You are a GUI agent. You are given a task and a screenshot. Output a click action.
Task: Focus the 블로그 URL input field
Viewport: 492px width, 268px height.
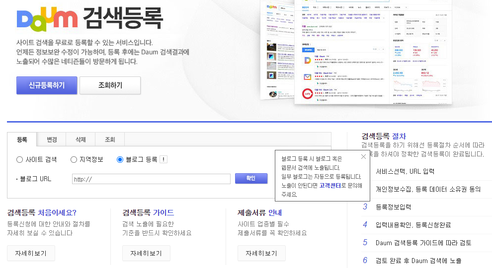click(151, 179)
